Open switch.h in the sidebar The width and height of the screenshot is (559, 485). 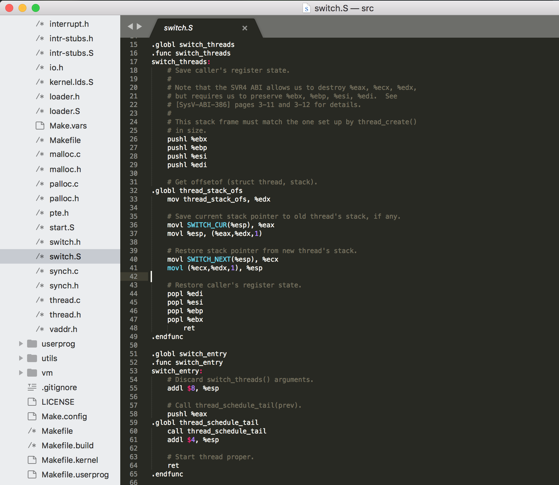click(65, 242)
